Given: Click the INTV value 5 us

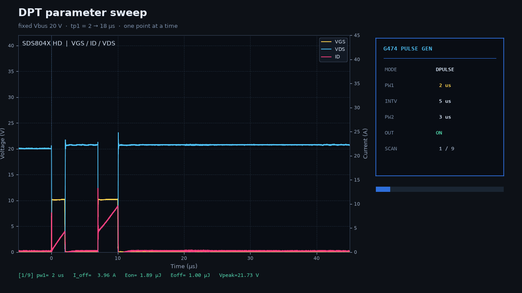Looking at the screenshot, I should click(445, 102).
